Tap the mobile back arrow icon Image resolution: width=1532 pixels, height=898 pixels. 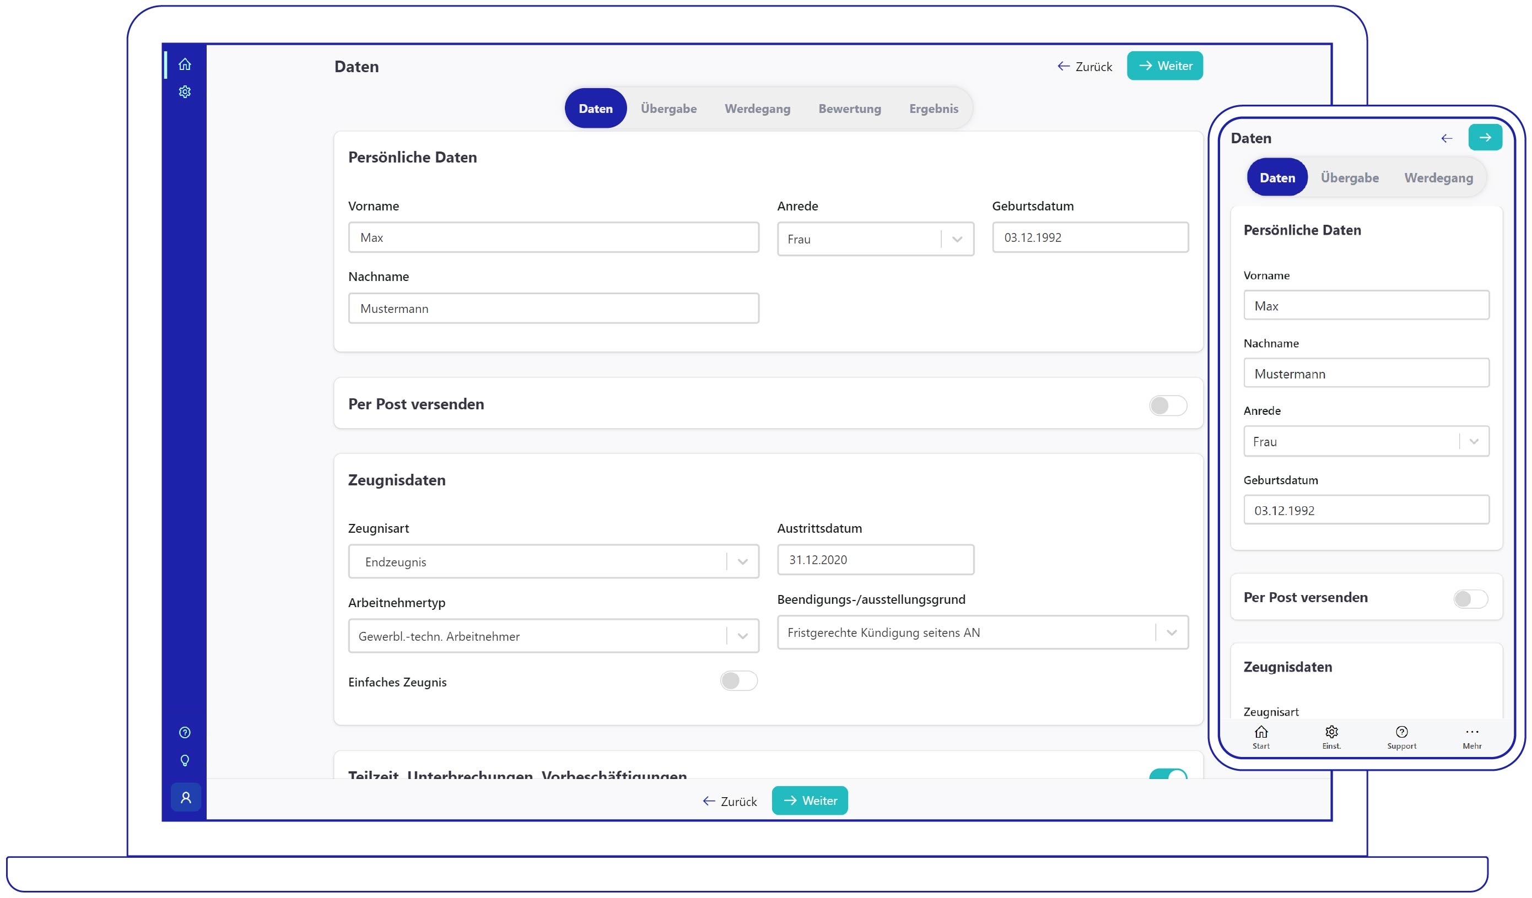click(x=1447, y=138)
